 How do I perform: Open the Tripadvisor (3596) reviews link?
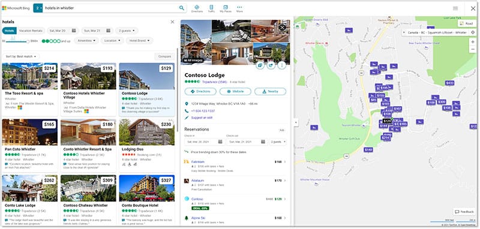coord(215,82)
